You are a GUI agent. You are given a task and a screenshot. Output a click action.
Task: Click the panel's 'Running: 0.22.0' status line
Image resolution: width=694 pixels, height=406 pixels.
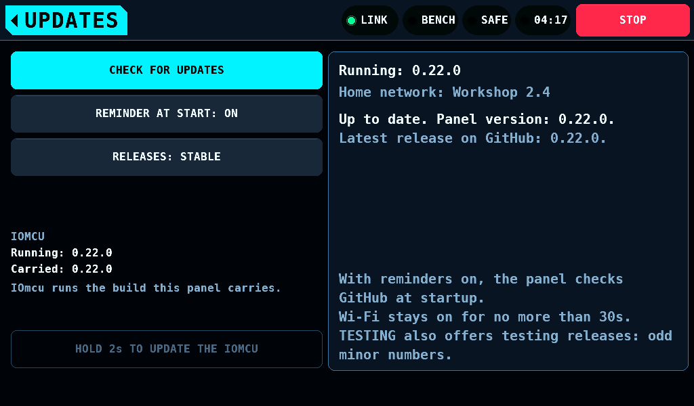pyautogui.click(x=400, y=70)
